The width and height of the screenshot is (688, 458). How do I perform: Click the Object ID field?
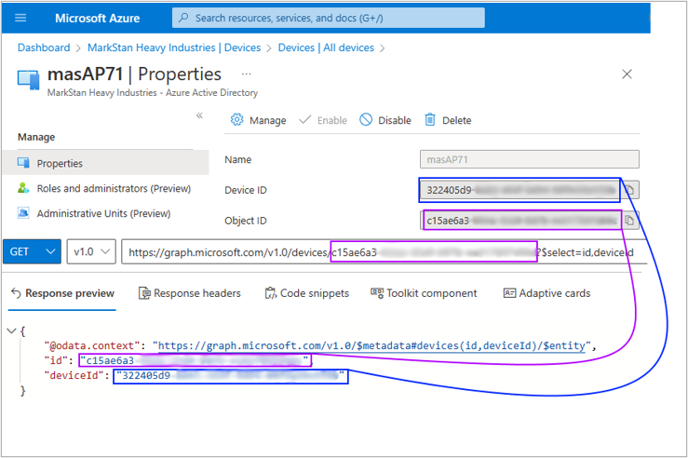click(522, 221)
